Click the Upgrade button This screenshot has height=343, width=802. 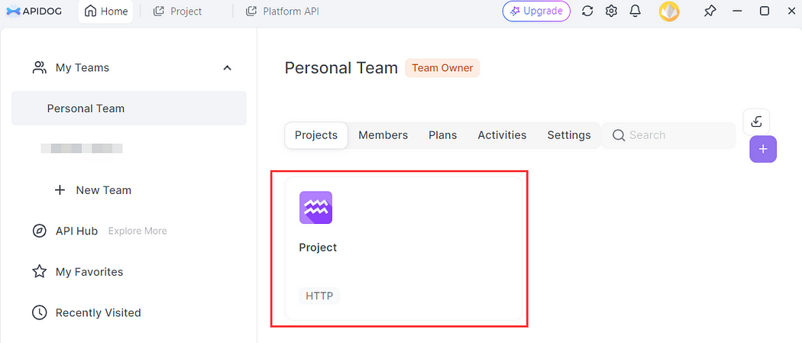[536, 11]
